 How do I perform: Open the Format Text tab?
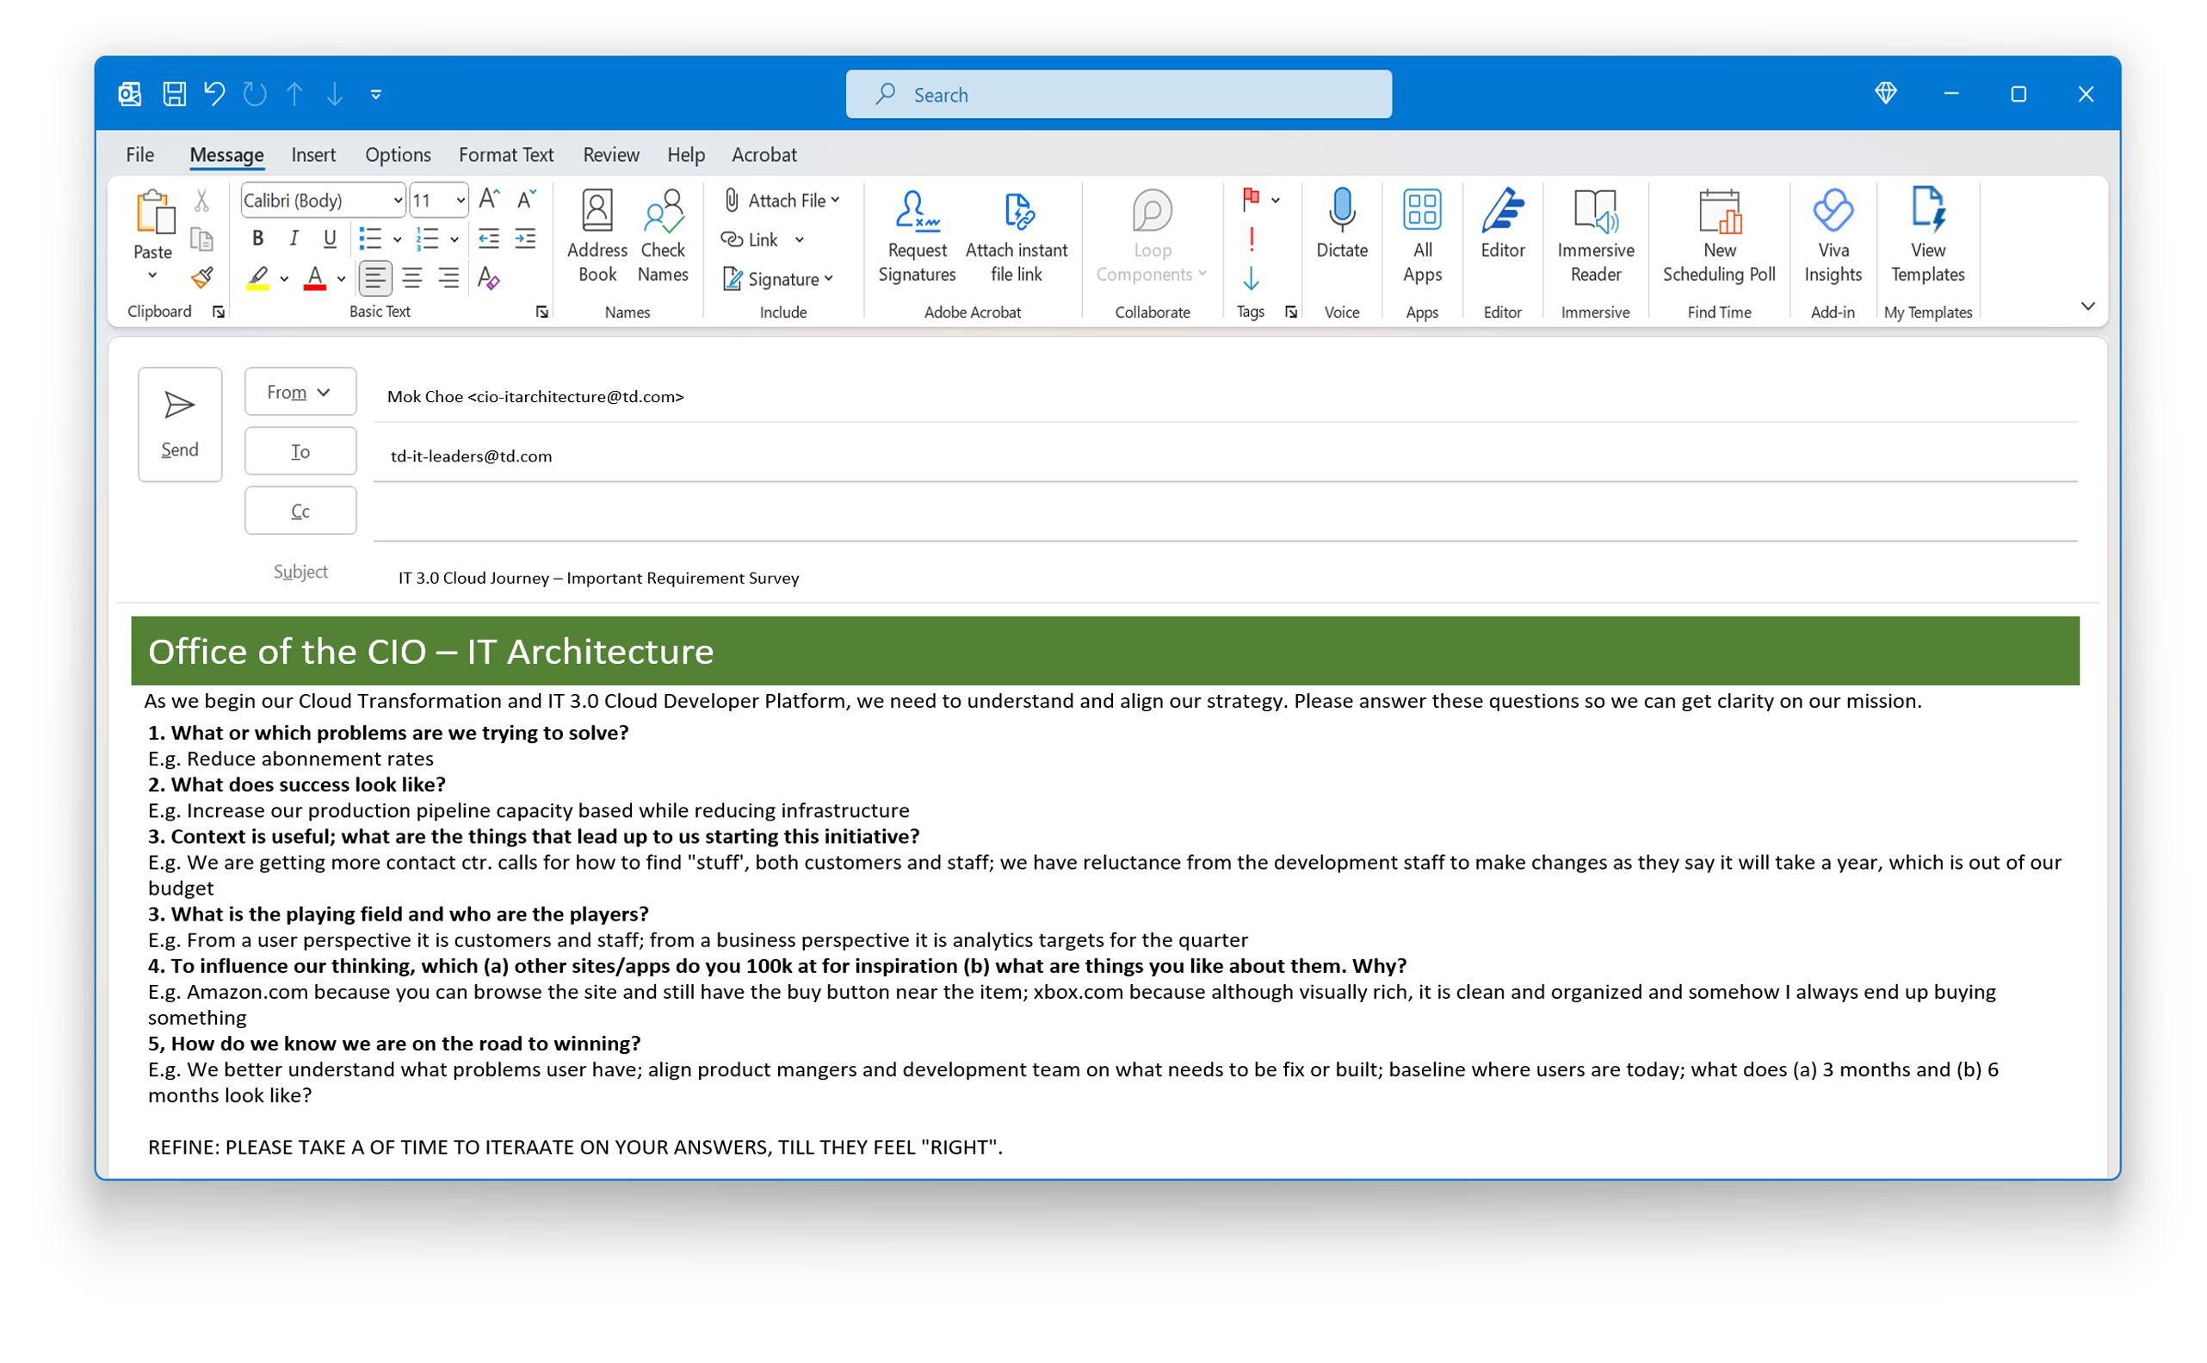tap(505, 155)
